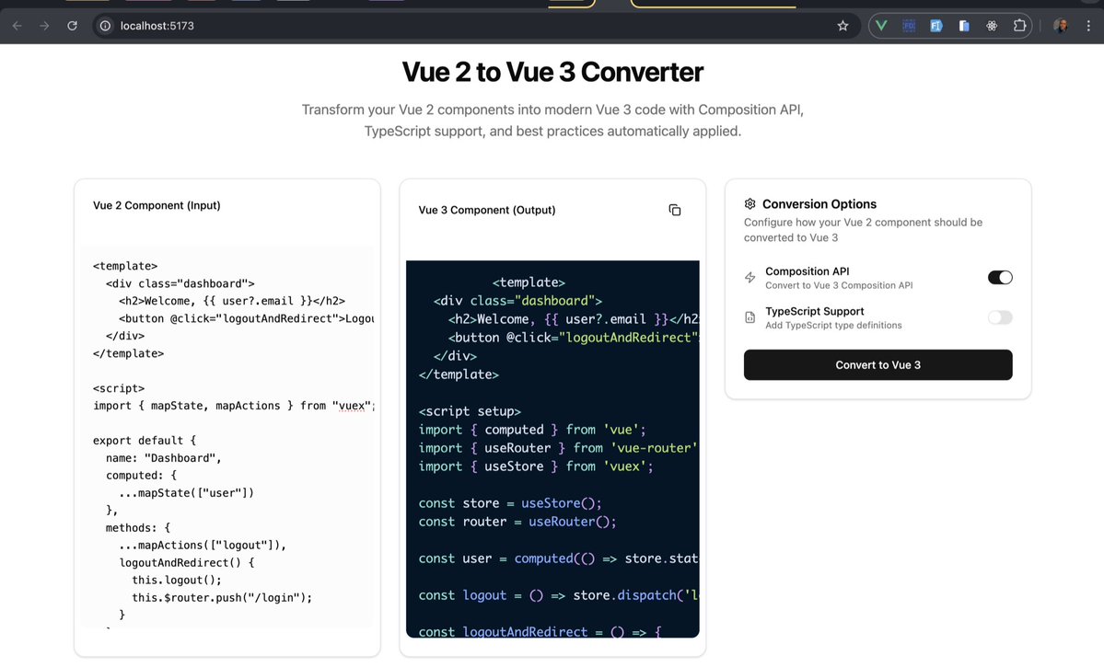Click the 'TypeScript Support' label

(815, 312)
